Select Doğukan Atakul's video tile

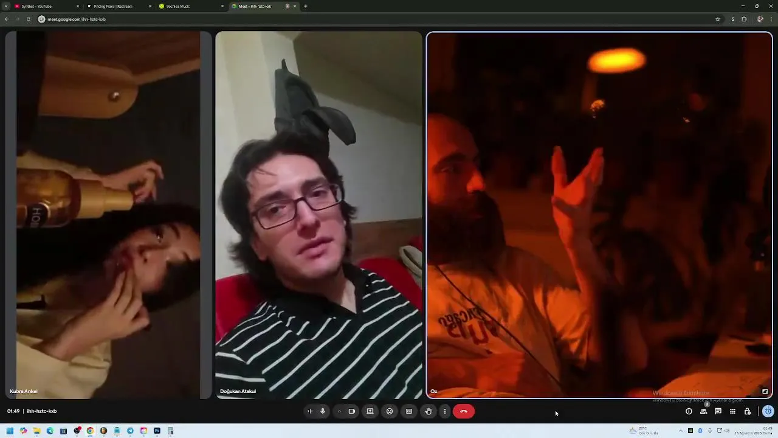318,215
